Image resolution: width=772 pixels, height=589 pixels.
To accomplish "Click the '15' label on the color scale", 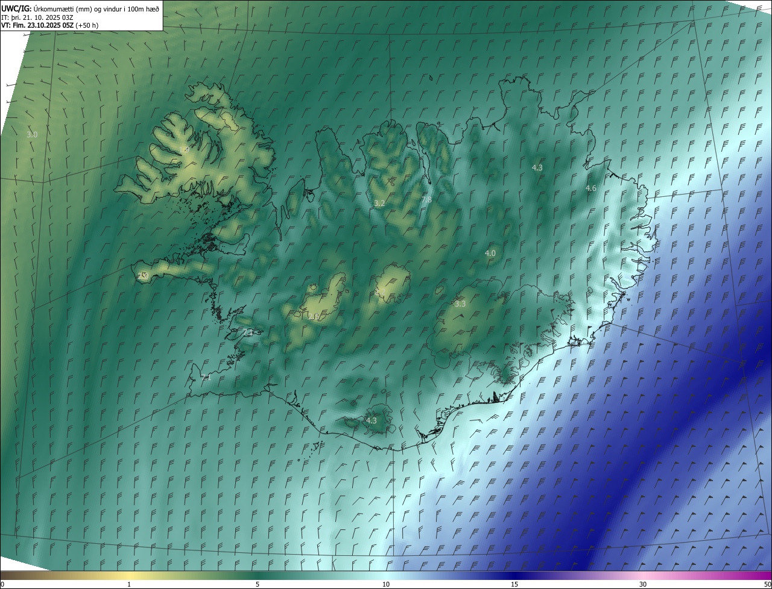I will pos(514,584).
